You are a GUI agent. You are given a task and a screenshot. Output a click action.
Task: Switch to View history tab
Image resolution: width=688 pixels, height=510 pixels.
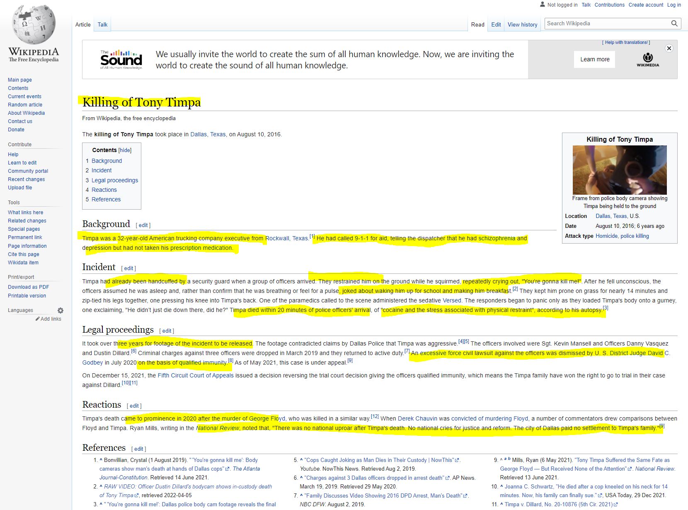(x=522, y=25)
